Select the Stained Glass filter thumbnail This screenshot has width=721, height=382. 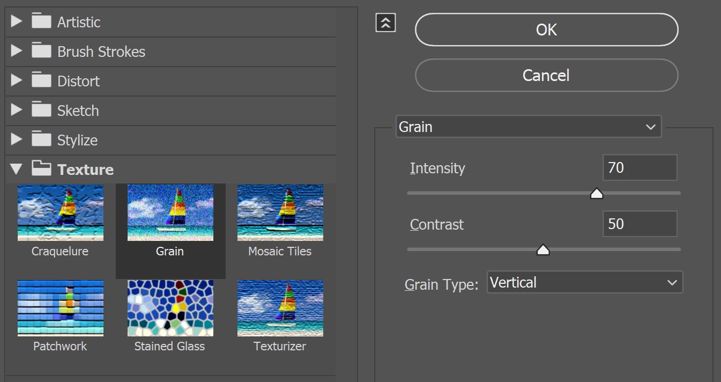tap(170, 308)
